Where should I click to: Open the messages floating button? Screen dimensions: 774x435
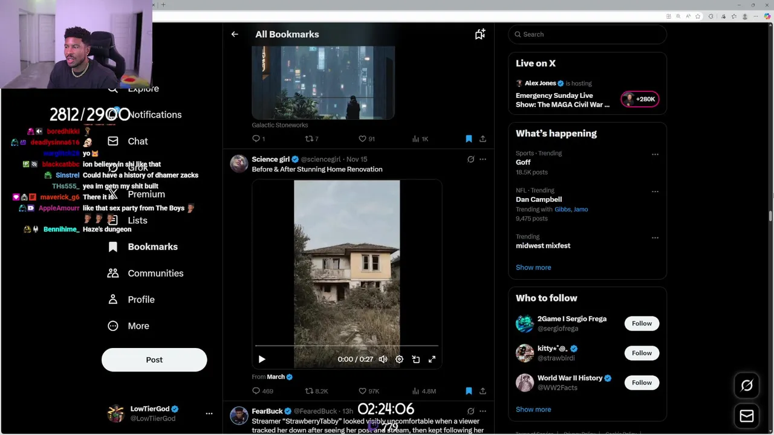[x=747, y=416]
